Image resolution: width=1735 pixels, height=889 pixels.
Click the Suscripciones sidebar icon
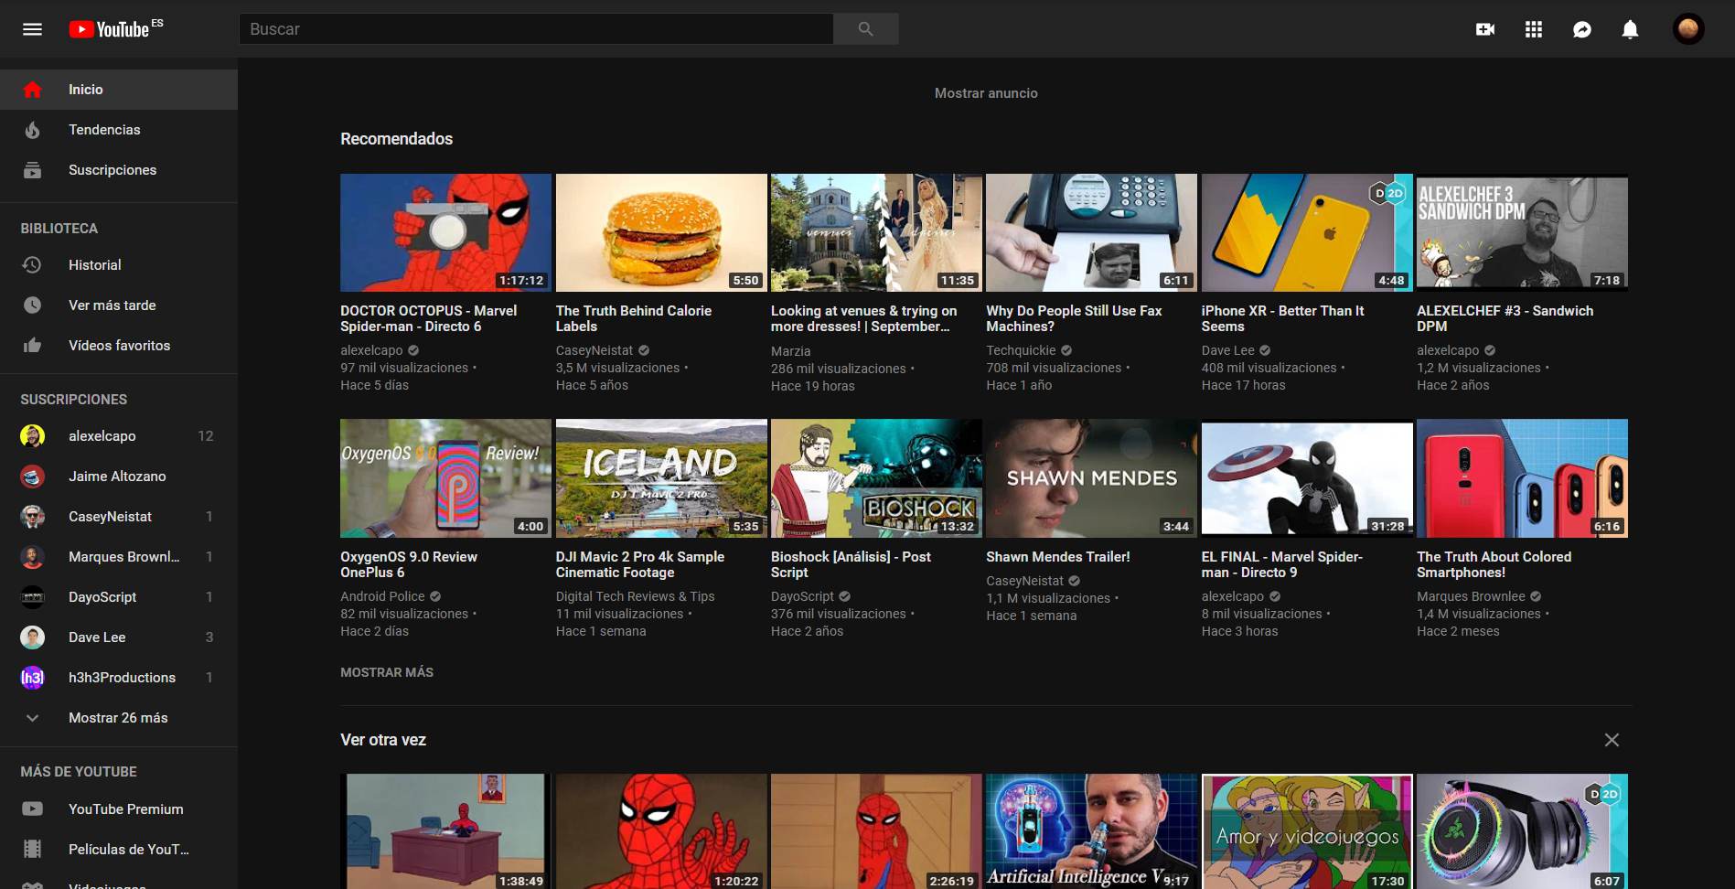coord(32,170)
